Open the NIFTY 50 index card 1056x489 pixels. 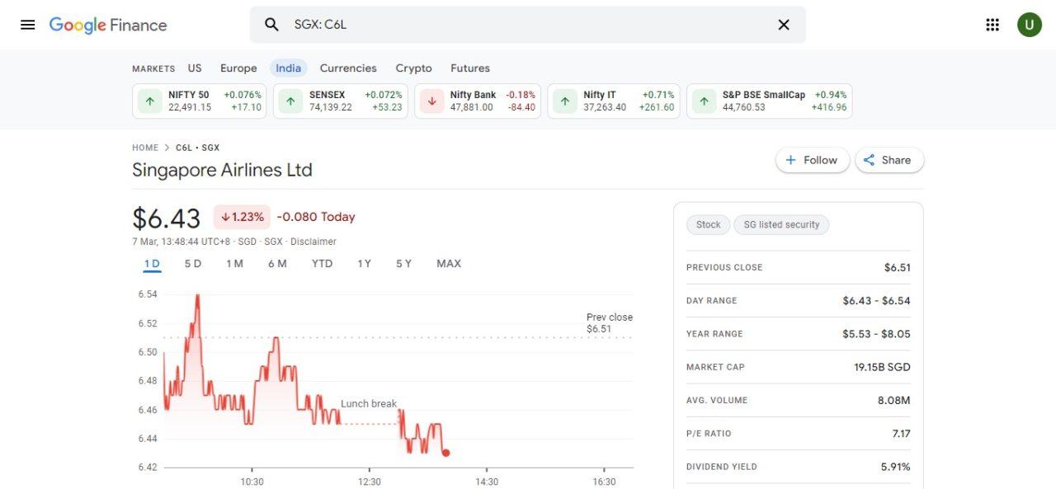point(200,101)
